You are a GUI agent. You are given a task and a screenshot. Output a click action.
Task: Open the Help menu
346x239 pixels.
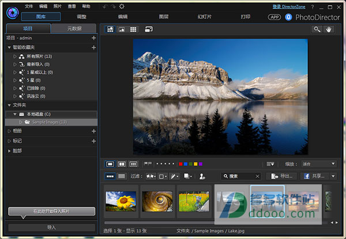[x=86, y=6]
